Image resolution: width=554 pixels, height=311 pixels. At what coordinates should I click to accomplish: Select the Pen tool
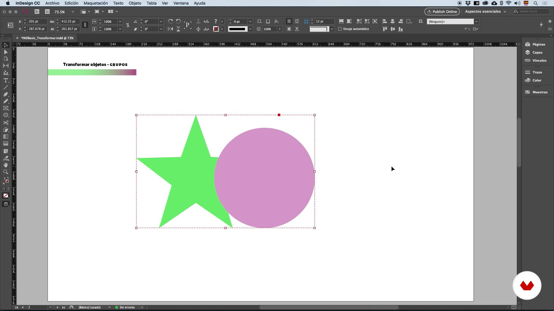click(x=5, y=94)
